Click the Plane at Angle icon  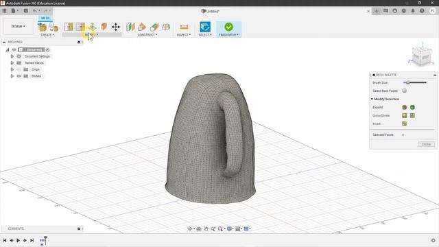pos(142,27)
